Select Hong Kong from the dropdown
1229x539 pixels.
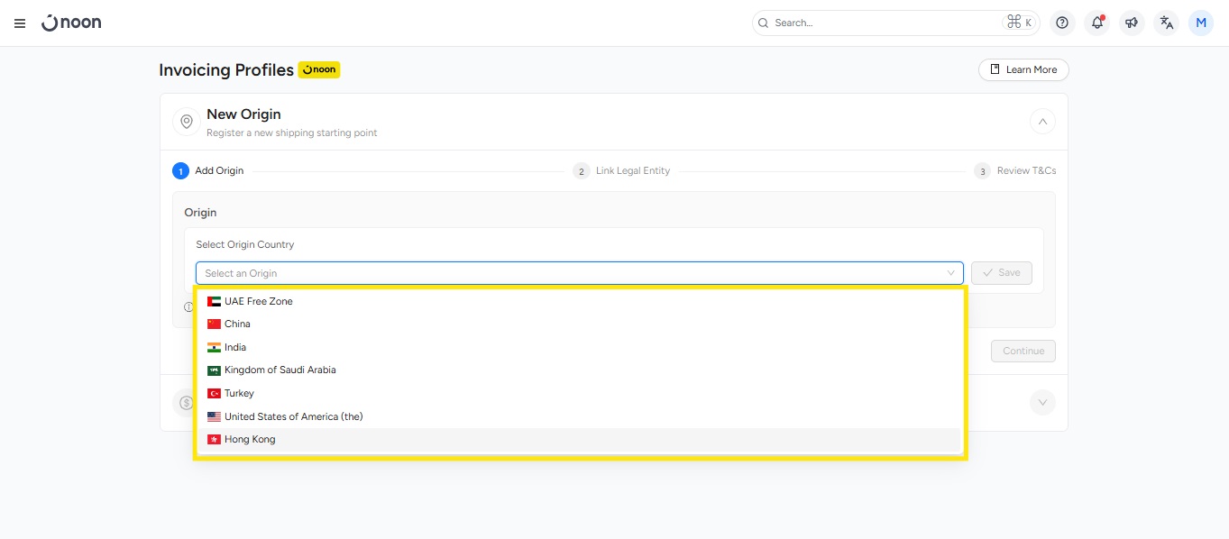pos(250,439)
